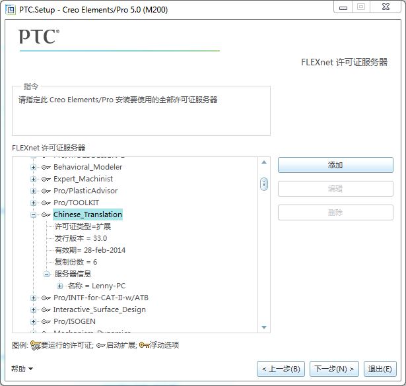The height and width of the screenshot is (386, 406).
Task: Click the 删除 button
Action: 335,212
